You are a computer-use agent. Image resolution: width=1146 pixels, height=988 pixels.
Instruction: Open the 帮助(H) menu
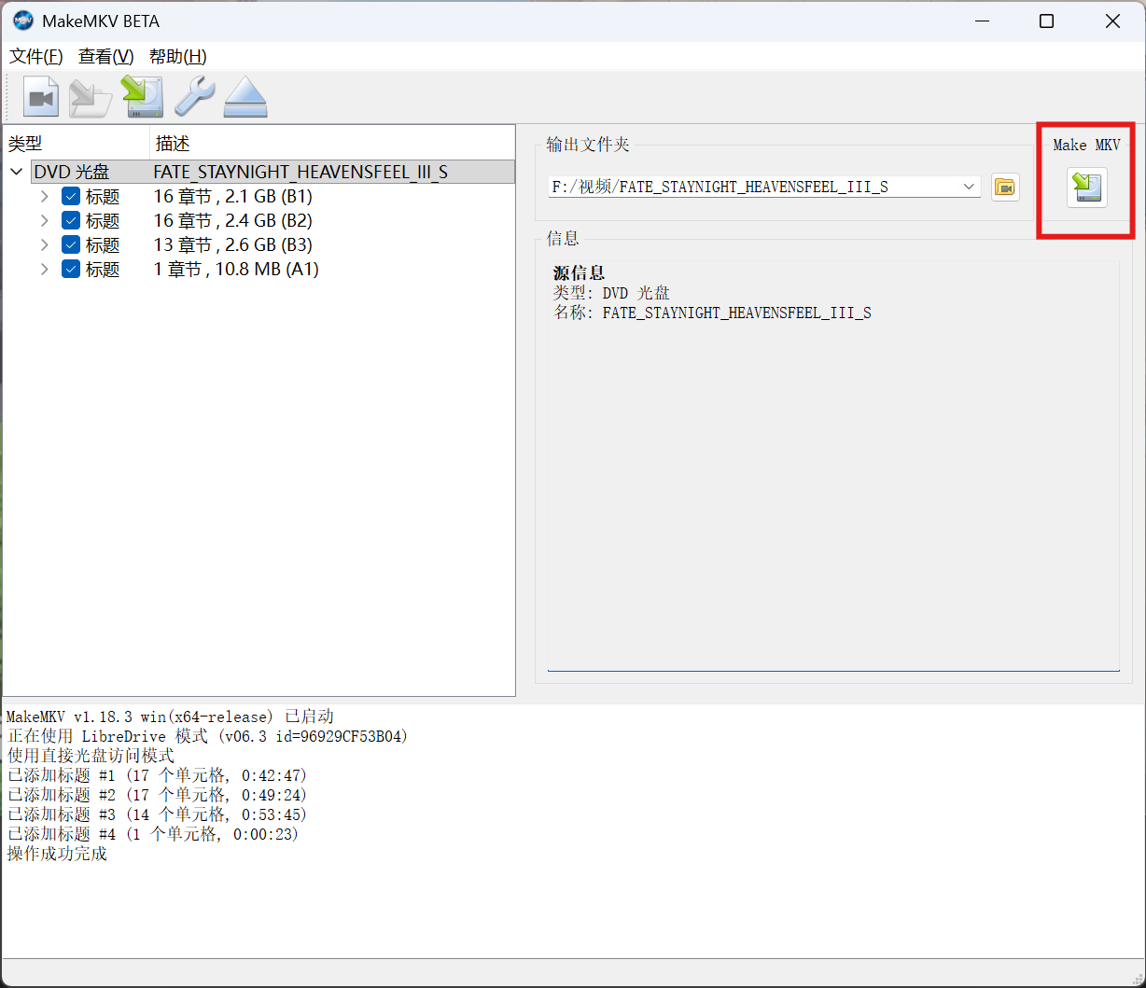coord(178,56)
